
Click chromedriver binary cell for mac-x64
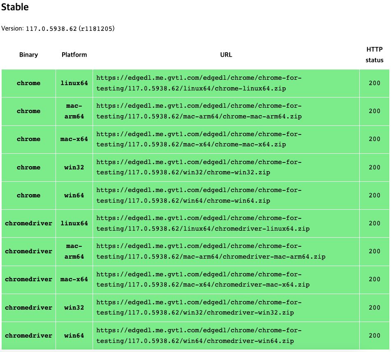[29, 280]
